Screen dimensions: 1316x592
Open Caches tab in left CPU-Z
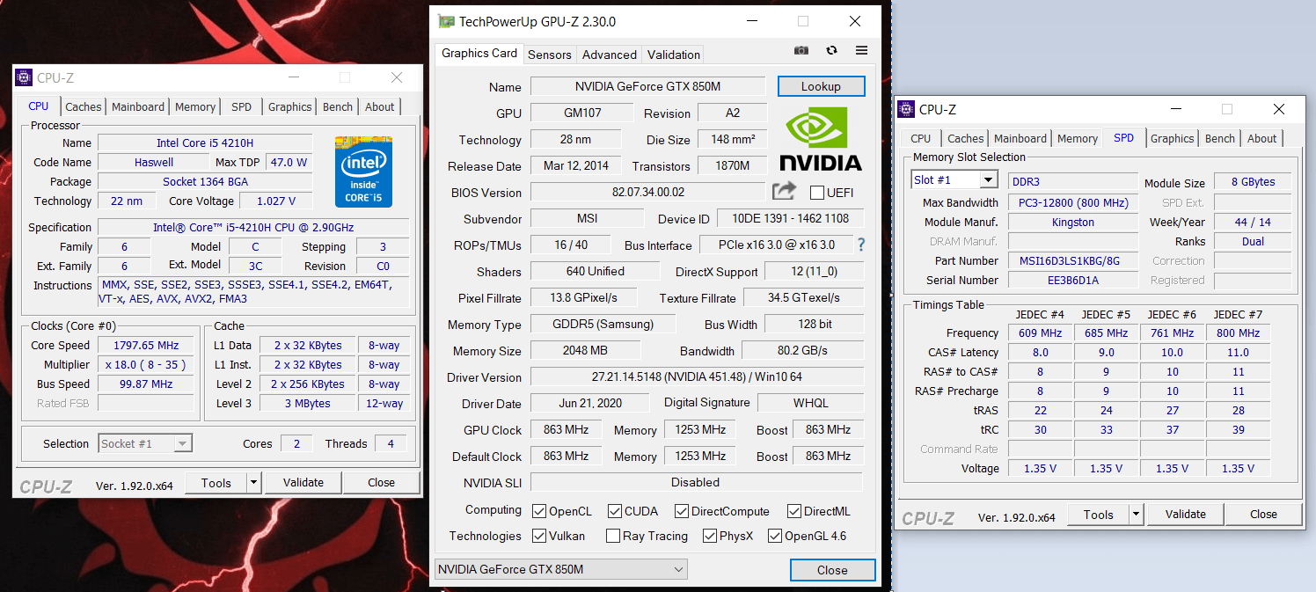pos(84,106)
